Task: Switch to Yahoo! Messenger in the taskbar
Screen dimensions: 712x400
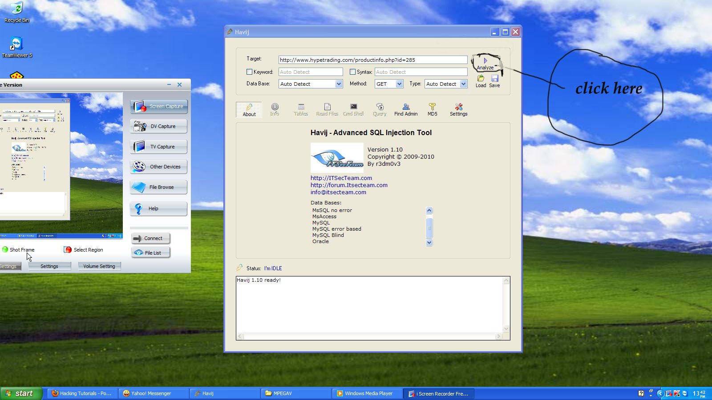Action: coord(153,393)
